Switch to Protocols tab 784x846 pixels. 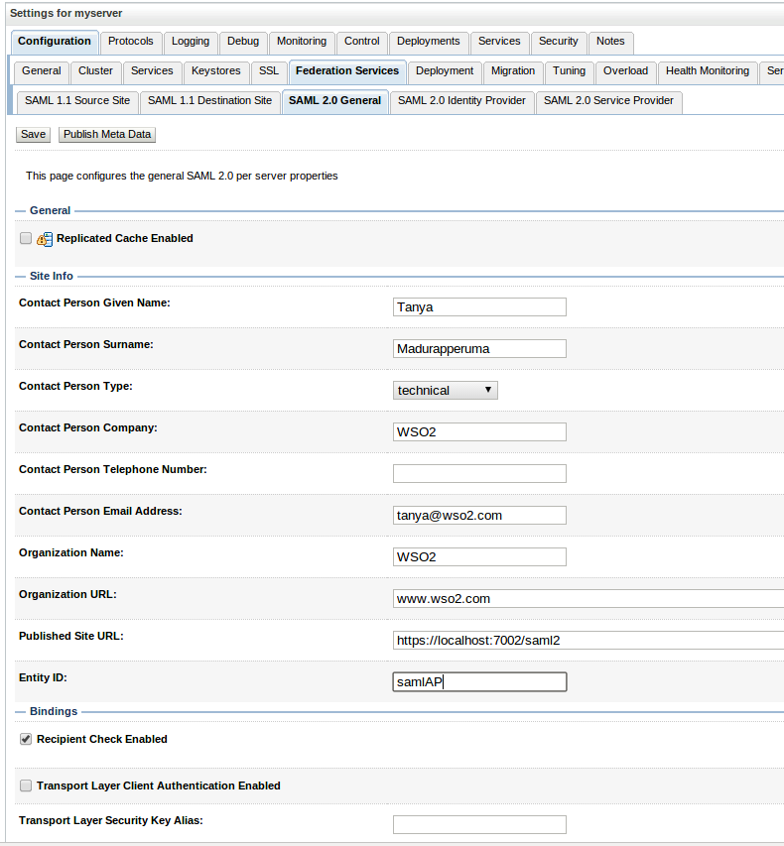(131, 42)
